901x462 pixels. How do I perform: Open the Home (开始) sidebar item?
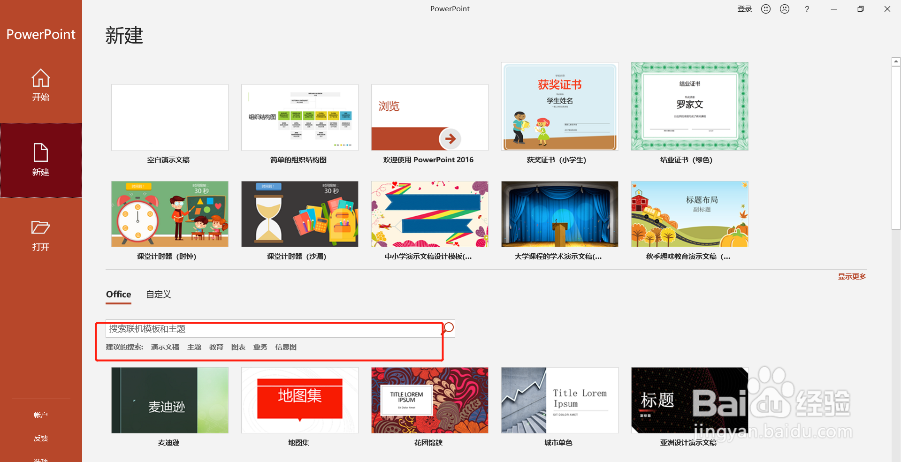tap(41, 85)
